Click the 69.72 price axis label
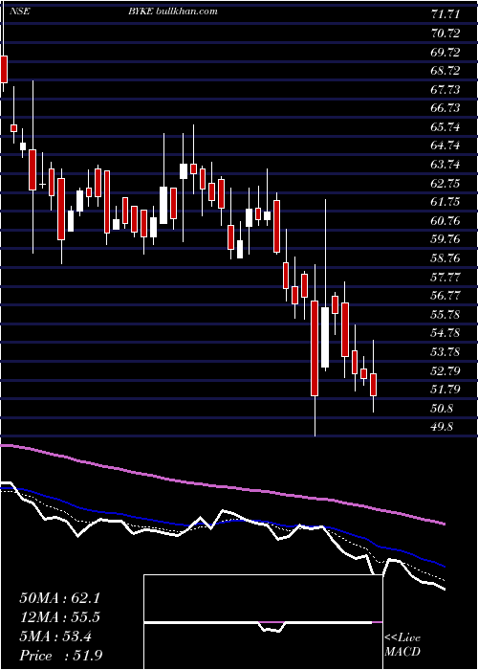This screenshot has height=670, width=478. pos(445,52)
